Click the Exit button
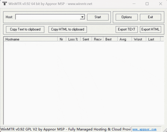The width and height of the screenshot is (167, 132). click(x=150, y=17)
